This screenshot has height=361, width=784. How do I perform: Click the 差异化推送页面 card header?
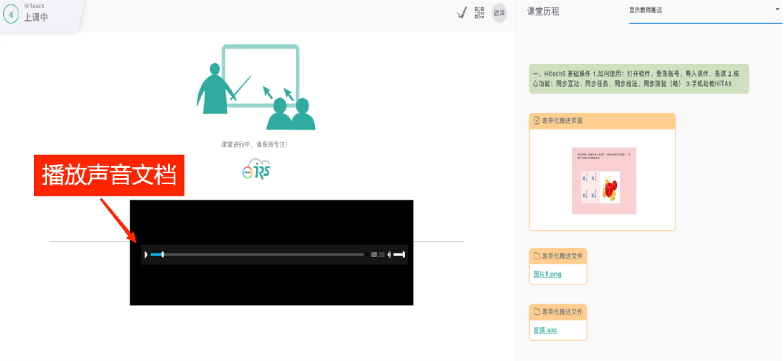601,120
